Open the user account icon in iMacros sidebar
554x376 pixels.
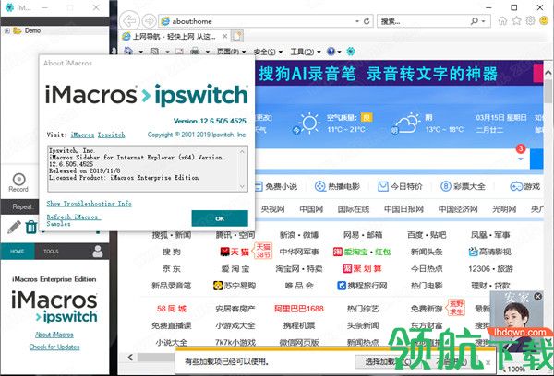(x=98, y=252)
